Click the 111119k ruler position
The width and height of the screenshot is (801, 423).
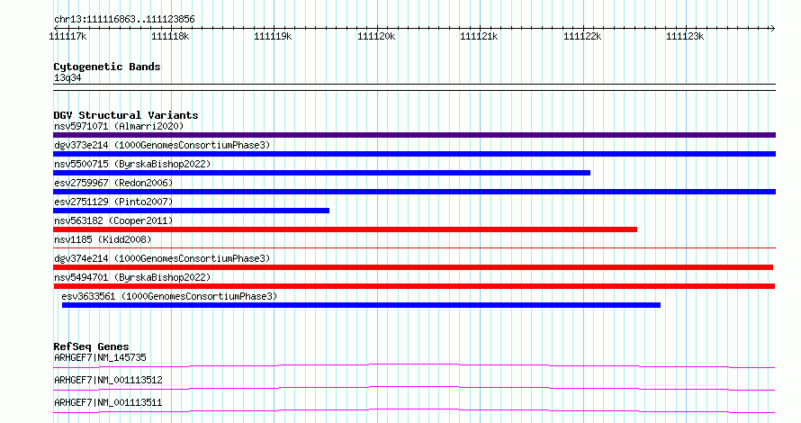[x=273, y=36]
